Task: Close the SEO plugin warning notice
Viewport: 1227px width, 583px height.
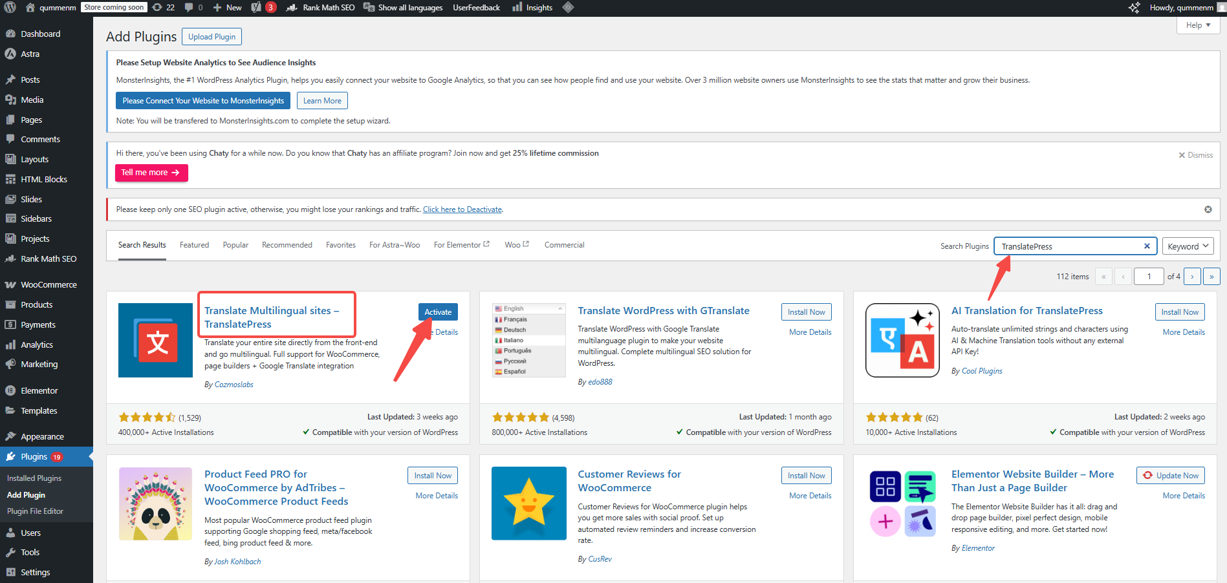Action: [x=1208, y=209]
